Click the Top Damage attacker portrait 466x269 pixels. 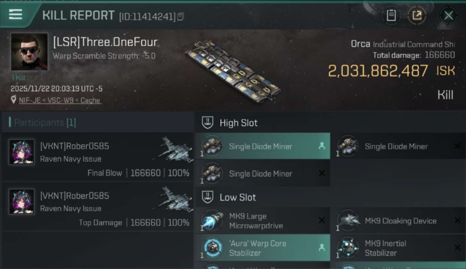(22, 202)
